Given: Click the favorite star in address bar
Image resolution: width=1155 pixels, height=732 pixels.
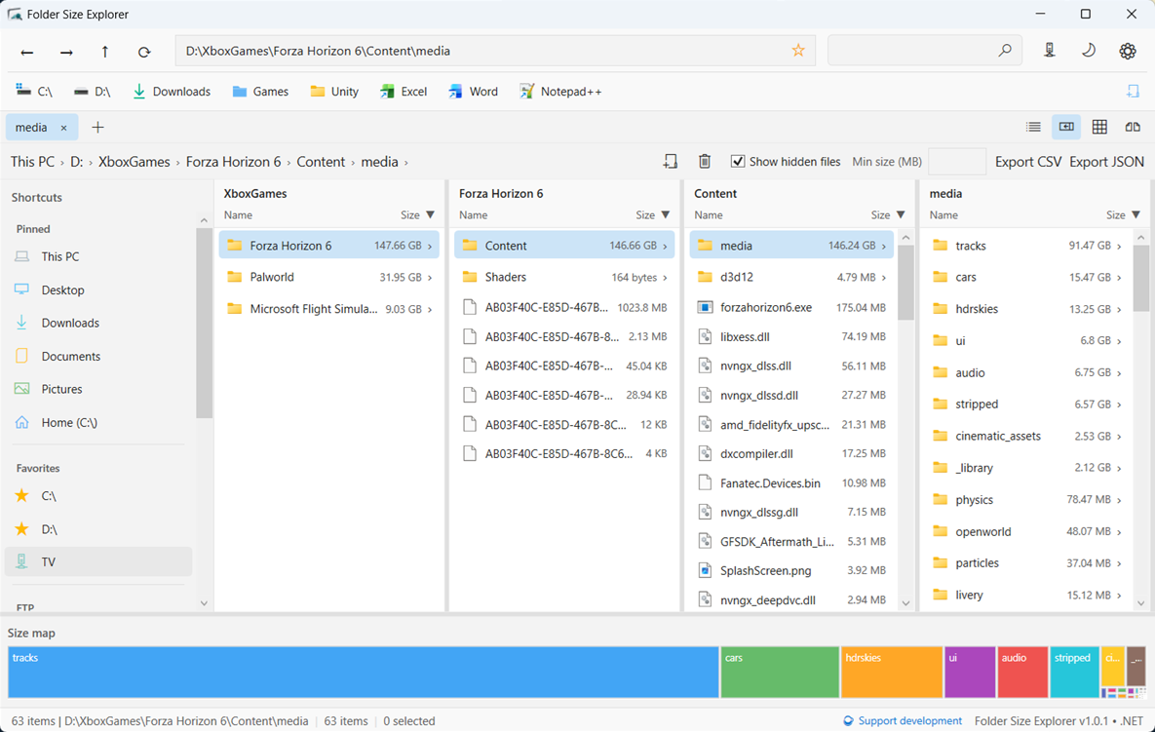Looking at the screenshot, I should tap(797, 51).
